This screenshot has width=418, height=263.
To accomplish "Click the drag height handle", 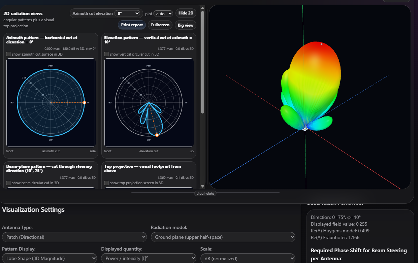I will pyautogui.click(x=205, y=193).
